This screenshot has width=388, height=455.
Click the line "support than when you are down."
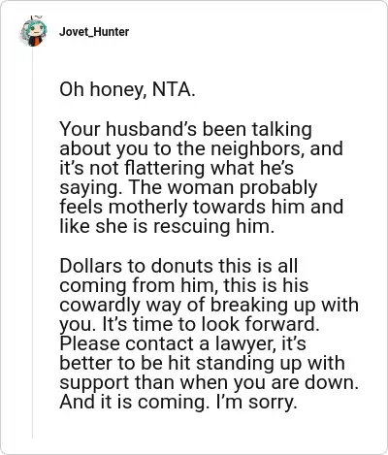(x=209, y=383)
